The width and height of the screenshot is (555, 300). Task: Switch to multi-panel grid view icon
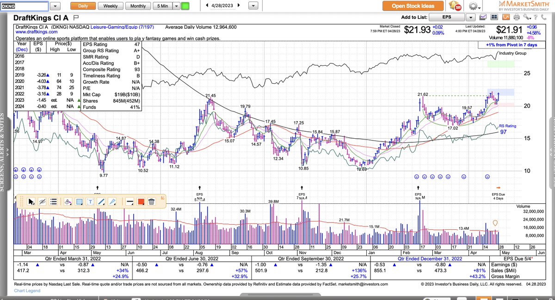click(494, 17)
